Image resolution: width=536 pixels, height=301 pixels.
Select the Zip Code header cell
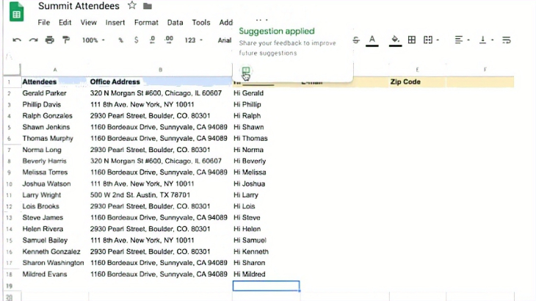(x=417, y=82)
